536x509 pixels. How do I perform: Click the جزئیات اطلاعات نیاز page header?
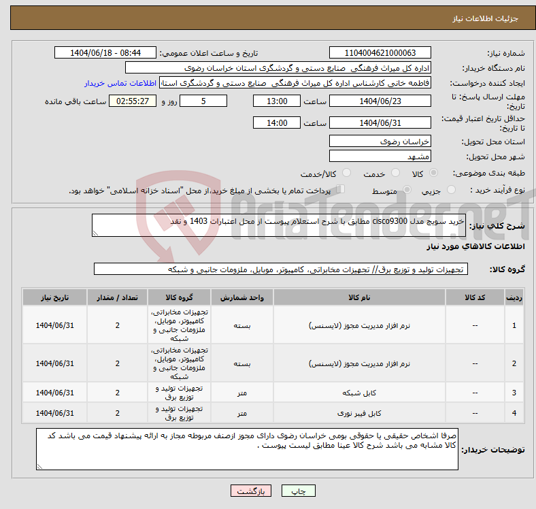[486, 18]
